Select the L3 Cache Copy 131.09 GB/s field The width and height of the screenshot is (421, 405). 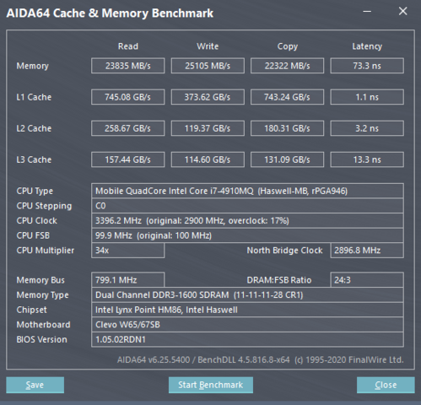coord(287,159)
